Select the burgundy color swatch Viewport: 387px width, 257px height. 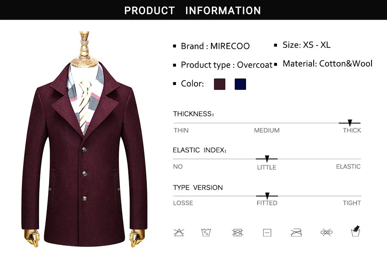click(x=220, y=84)
